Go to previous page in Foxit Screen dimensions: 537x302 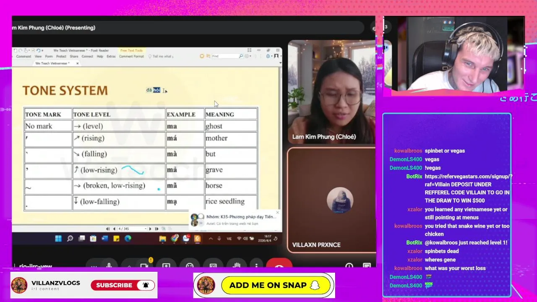click(114, 229)
